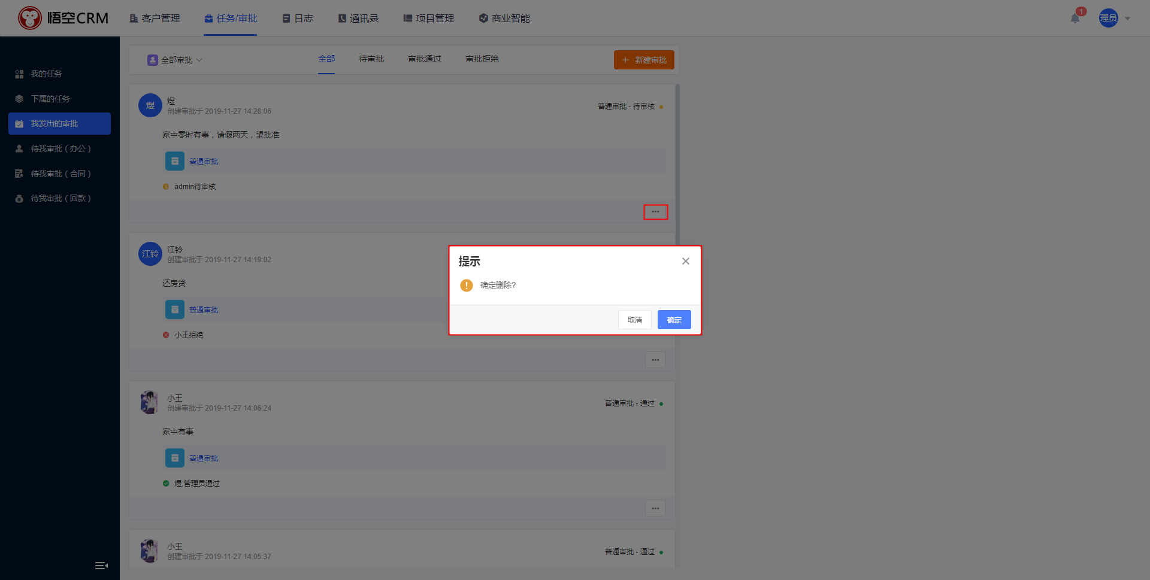Click 煜's blue avatar icon
This screenshot has height=580, width=1150.
click(150, 105)
